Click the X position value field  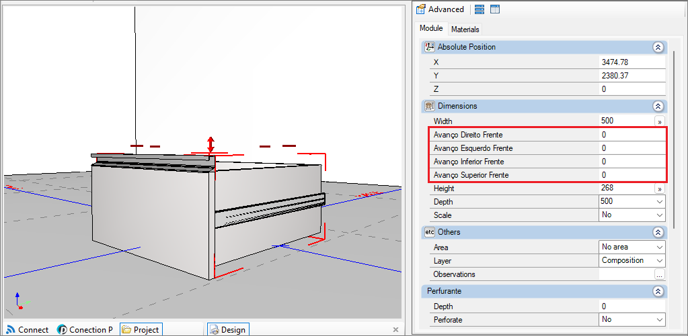632,62
